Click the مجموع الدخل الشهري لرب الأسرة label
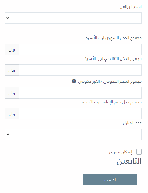The width and height of the screenshot is (148, 193). tap(113, 38)
